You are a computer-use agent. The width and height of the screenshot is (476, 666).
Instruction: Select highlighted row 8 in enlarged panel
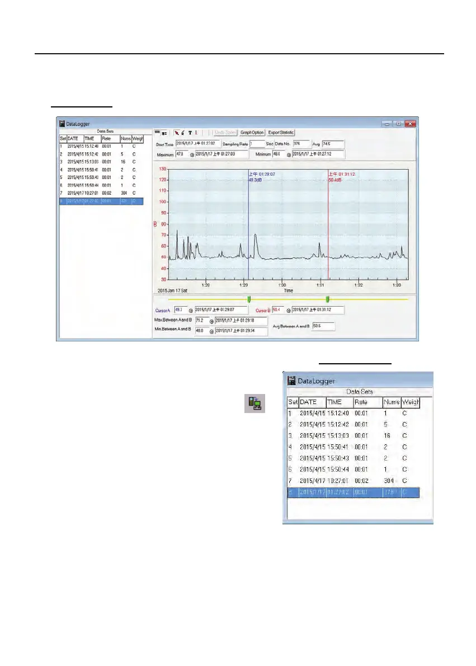354,493
